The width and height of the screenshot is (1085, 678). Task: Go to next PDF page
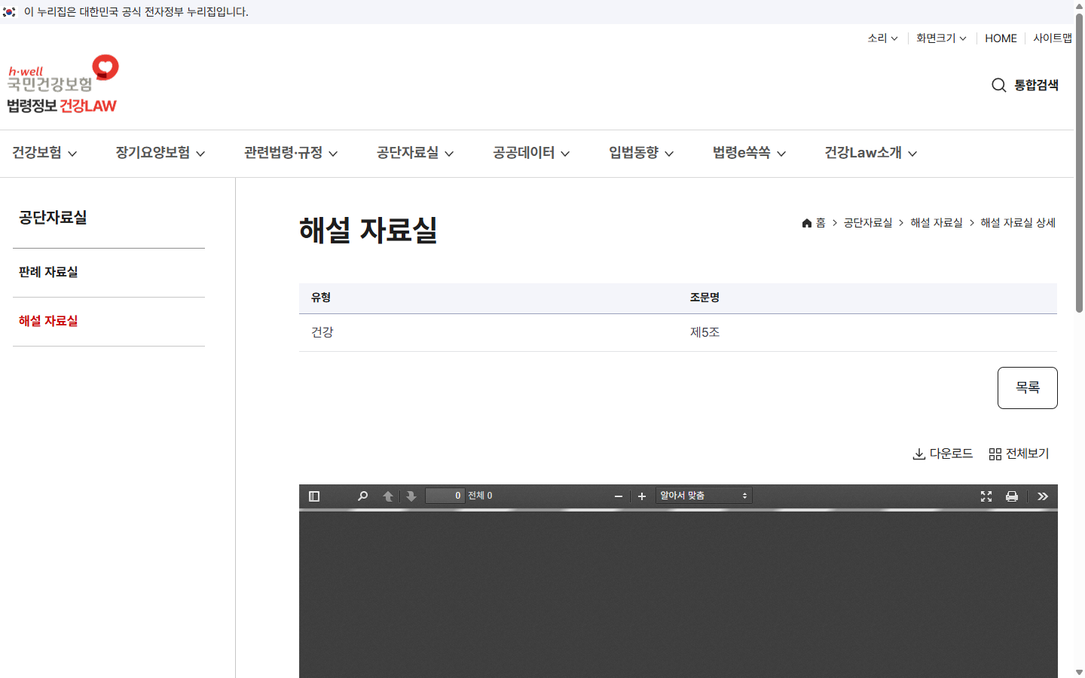point(411,496)
